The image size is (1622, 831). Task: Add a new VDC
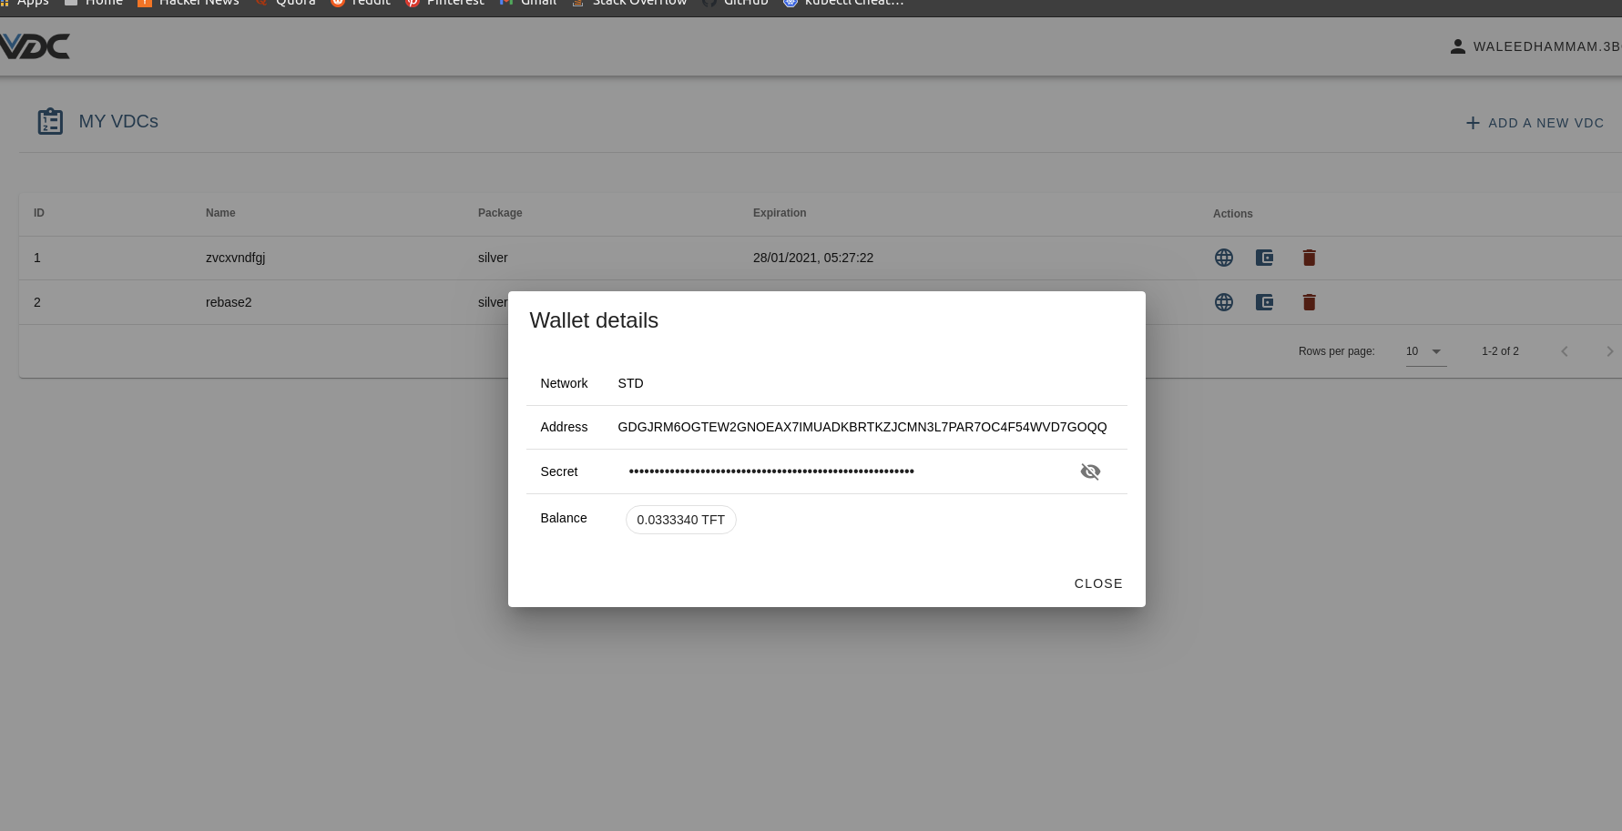1535,123
